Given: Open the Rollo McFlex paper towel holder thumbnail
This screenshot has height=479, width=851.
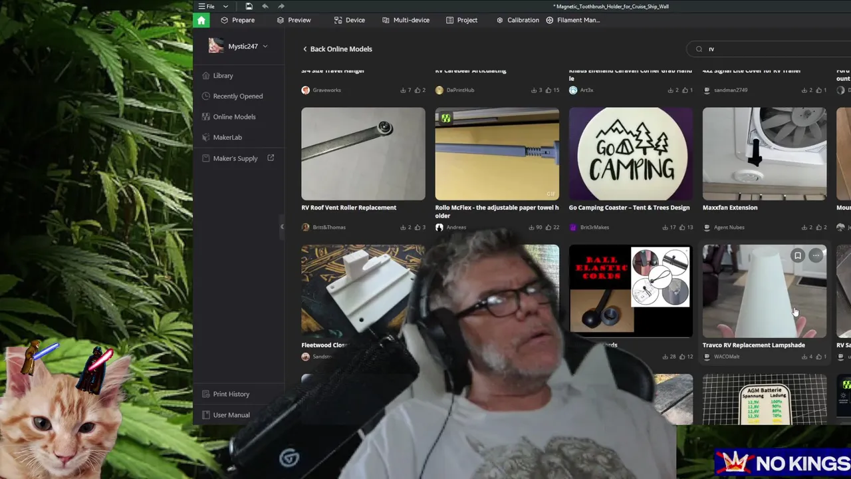Looking at the screenshot, I should pos(497,154).
